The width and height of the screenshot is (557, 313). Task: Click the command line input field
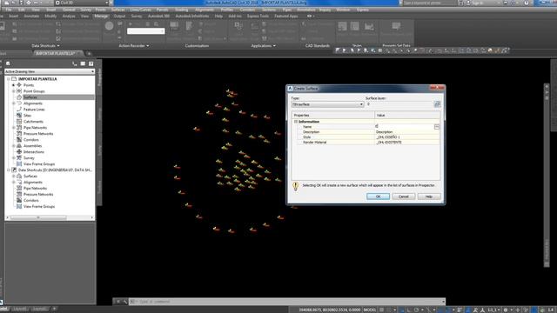[x=287, y=302]
